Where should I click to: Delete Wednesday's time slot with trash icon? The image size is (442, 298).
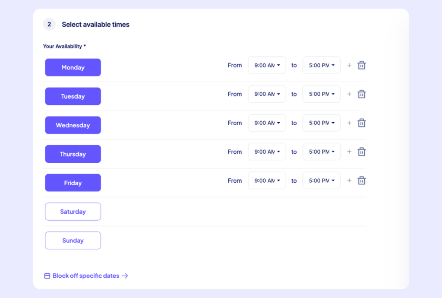pyautogui.click(x=362, y=123)
